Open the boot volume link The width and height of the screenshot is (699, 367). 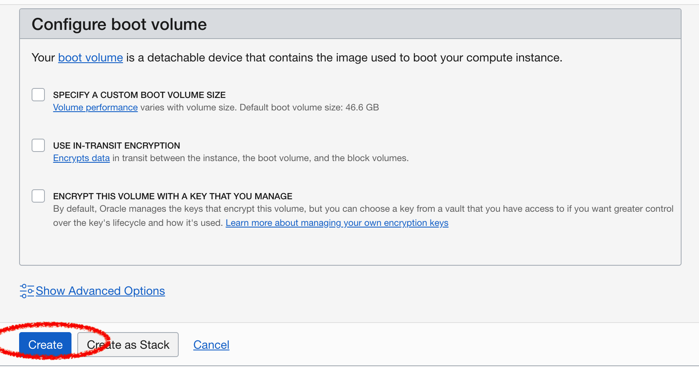pos(91,57)
